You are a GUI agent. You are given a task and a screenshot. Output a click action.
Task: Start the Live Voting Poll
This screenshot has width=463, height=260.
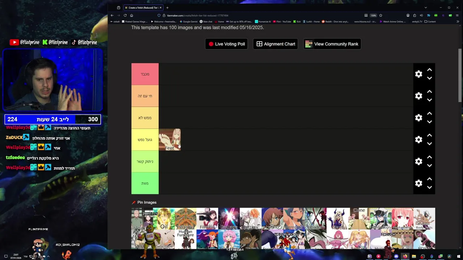[x=226, y=44]
